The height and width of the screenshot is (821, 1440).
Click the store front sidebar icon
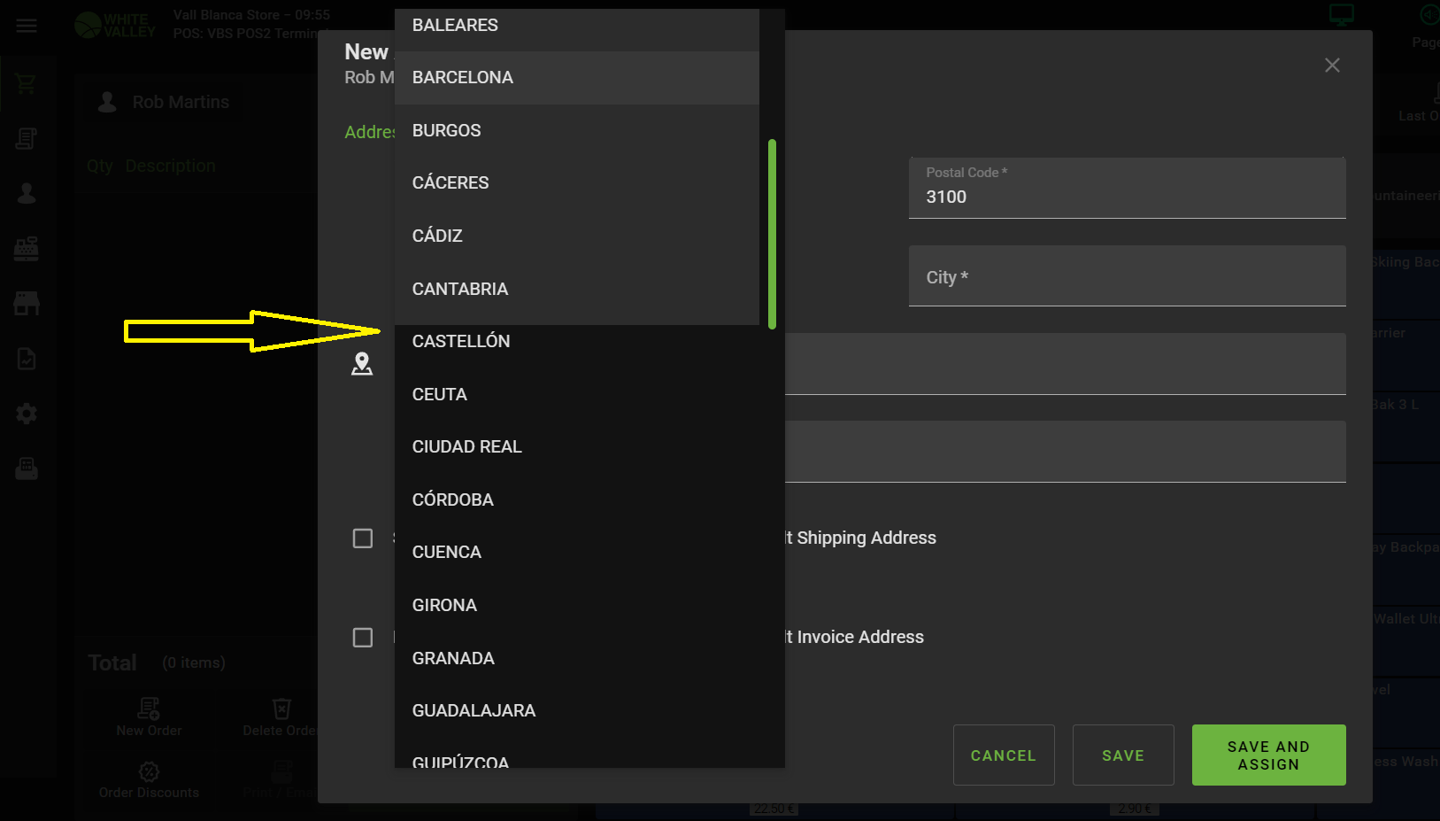coord(27,304)
